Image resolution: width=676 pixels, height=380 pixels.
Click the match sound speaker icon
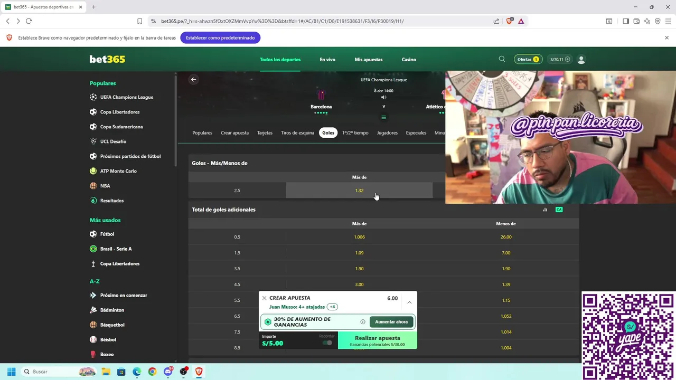pos(383,97)
